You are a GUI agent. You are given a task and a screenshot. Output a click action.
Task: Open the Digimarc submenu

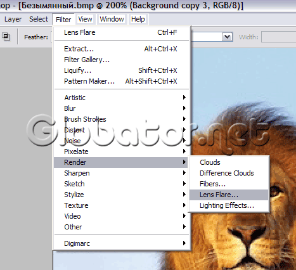tap(121, 243)
